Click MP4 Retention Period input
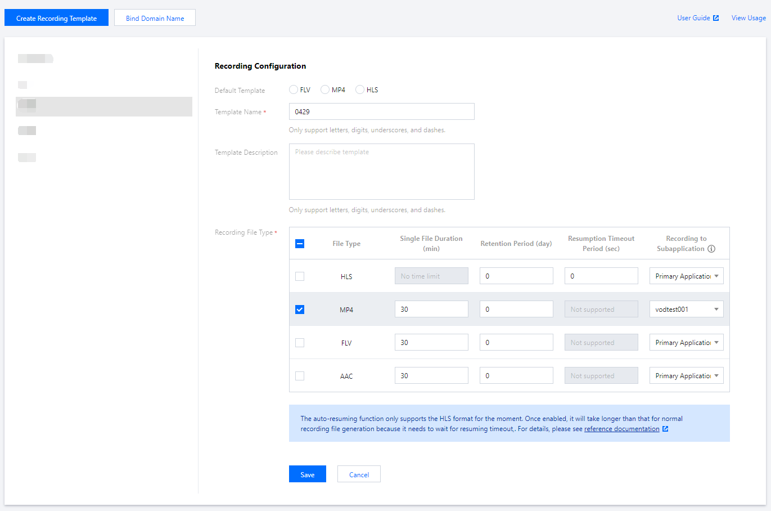 coord(516,309)
